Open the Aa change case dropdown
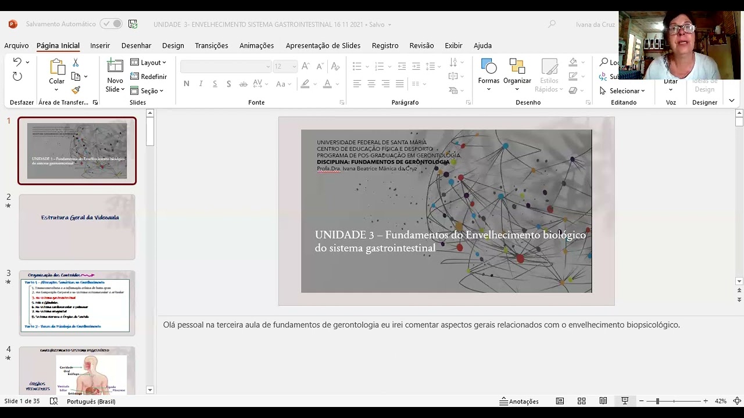 click(284, 84)
